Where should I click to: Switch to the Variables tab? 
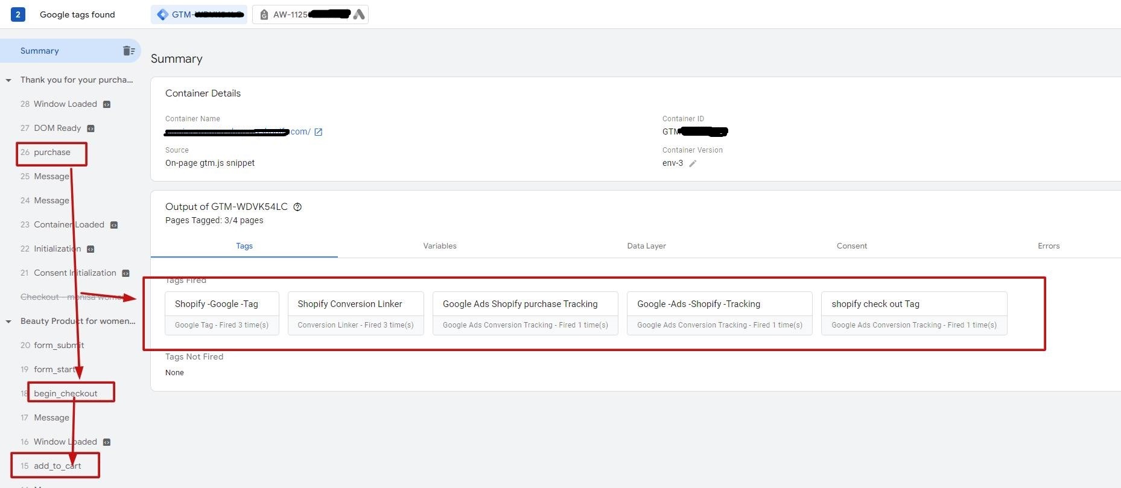440,246
